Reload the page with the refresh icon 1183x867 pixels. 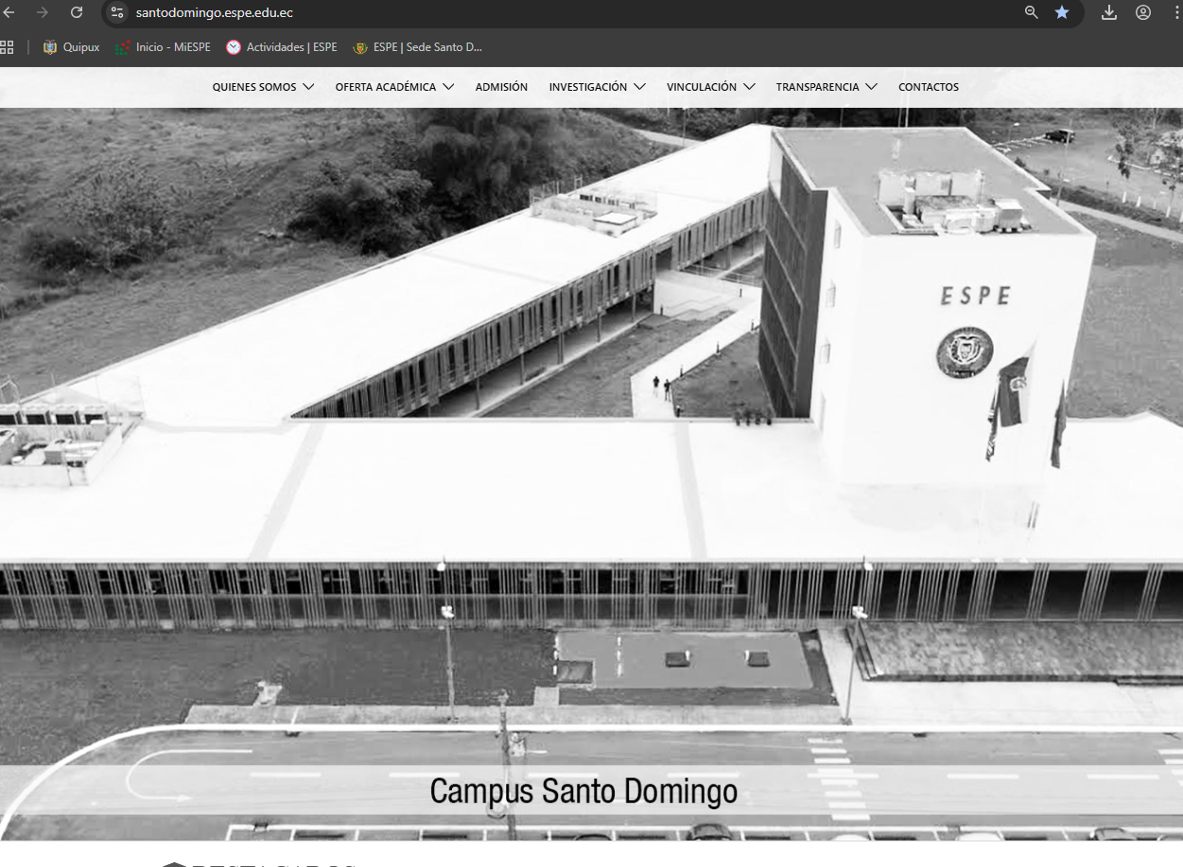tap(77, 12)
